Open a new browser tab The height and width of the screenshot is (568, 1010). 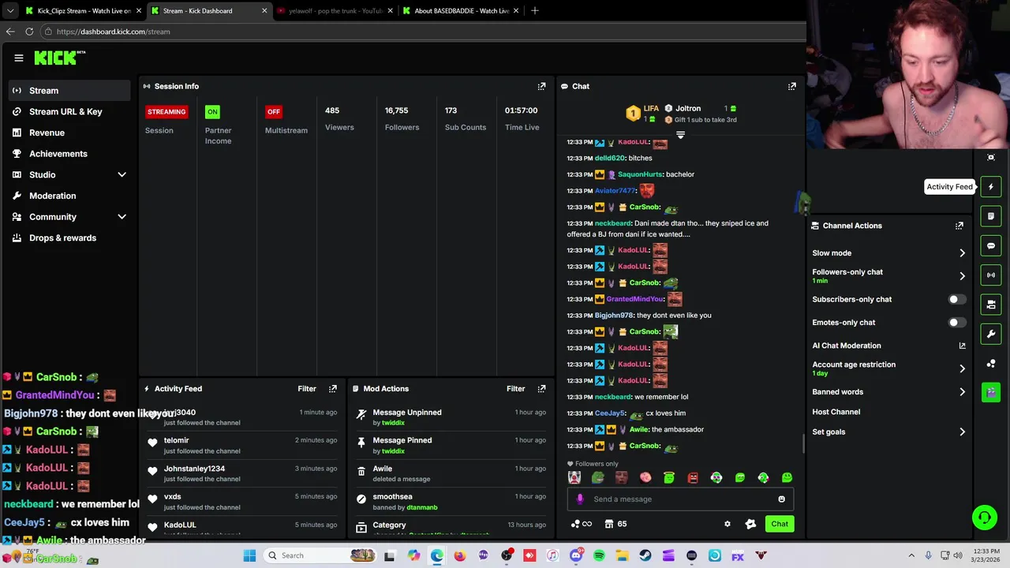[x=535, y=11]
